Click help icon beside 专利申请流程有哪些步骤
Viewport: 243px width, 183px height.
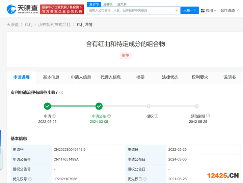(x=61, y=93)
